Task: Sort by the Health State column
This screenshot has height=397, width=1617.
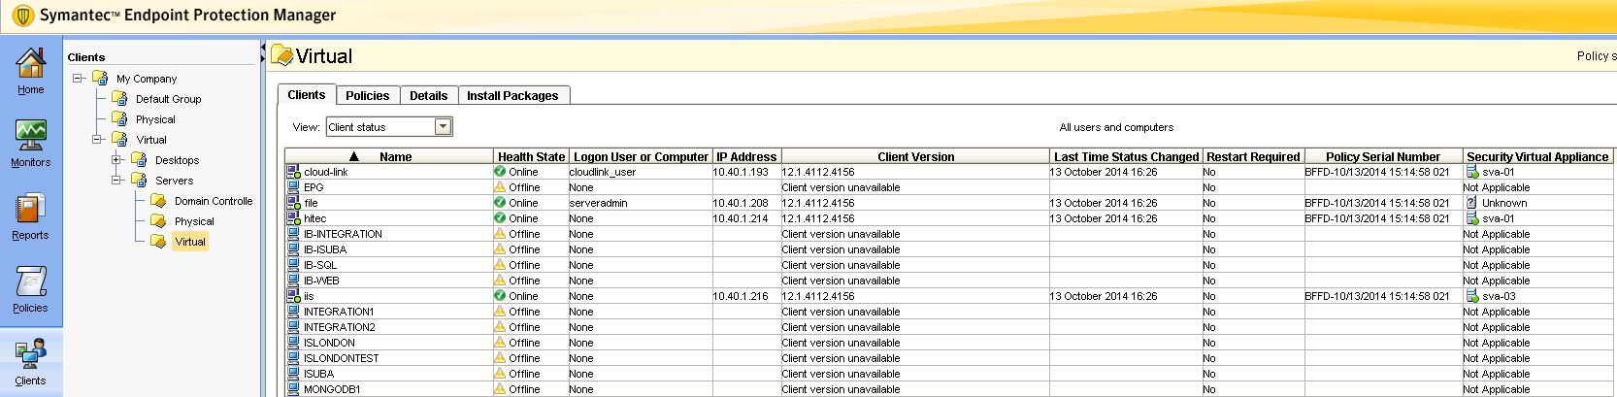Action: (x=531, y=156)
